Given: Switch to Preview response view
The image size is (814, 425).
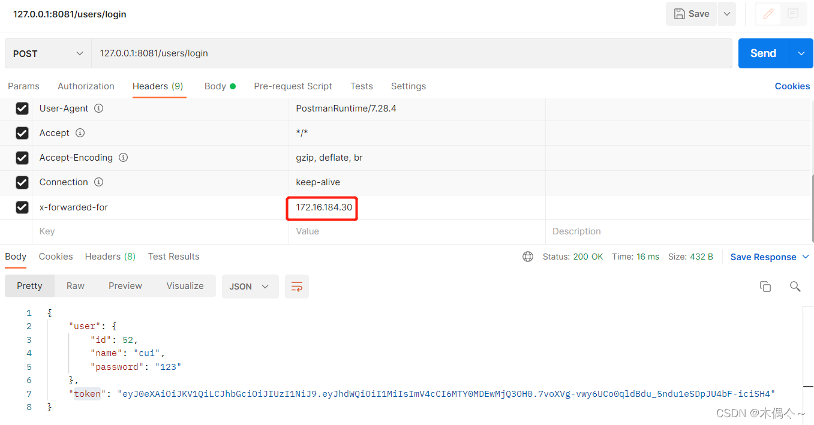Looking at the screenshot, I should [x=125, y=286].
